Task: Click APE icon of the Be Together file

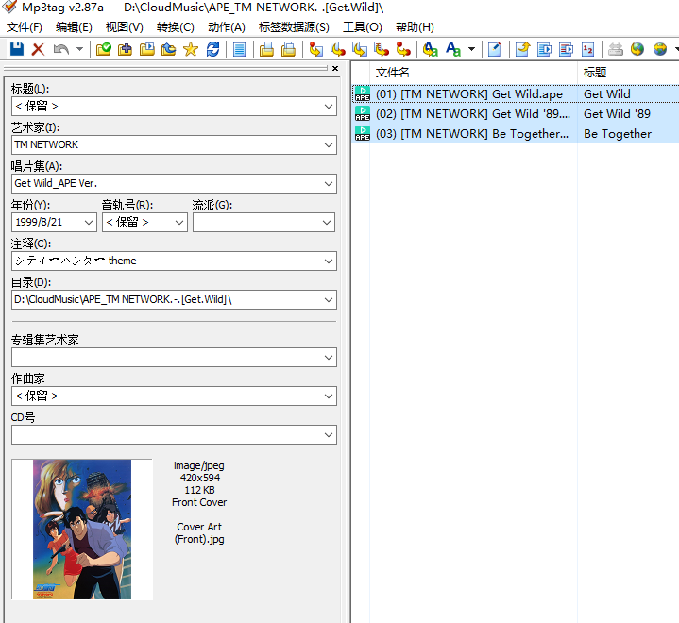Action: (x=362, y=133)
